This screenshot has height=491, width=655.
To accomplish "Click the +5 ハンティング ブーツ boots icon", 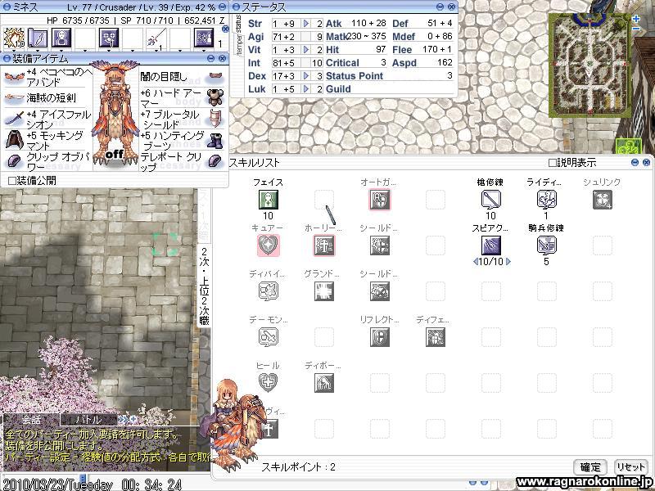I will 215,140.
